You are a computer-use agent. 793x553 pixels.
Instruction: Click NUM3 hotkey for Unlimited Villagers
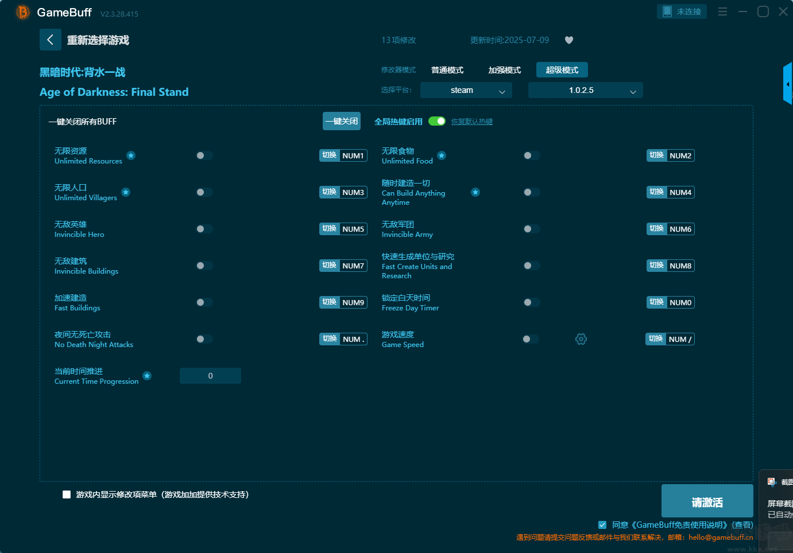(x=343, y=192)
